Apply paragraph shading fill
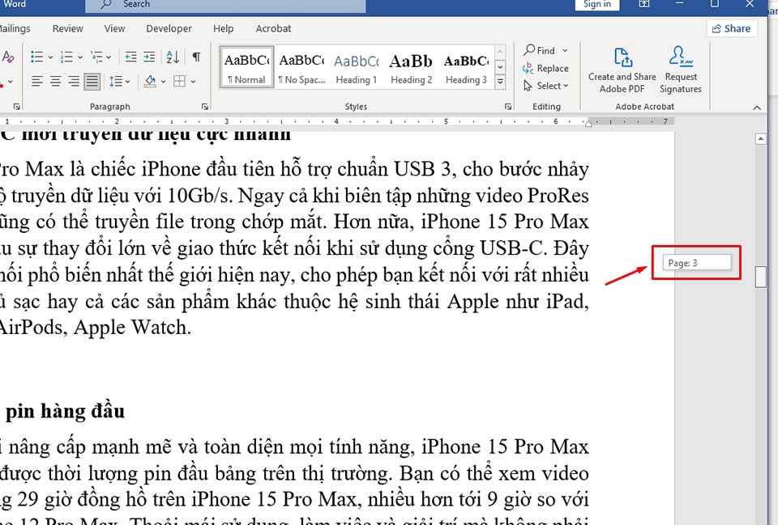This screenshot has height=525, width=778. [x=151, y=81]
